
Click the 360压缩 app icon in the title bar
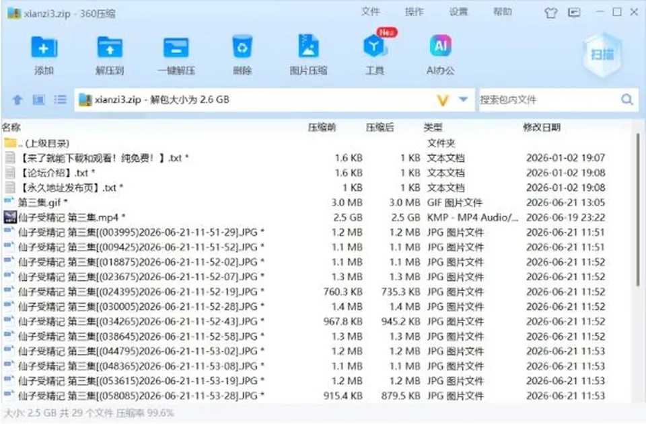14,13
